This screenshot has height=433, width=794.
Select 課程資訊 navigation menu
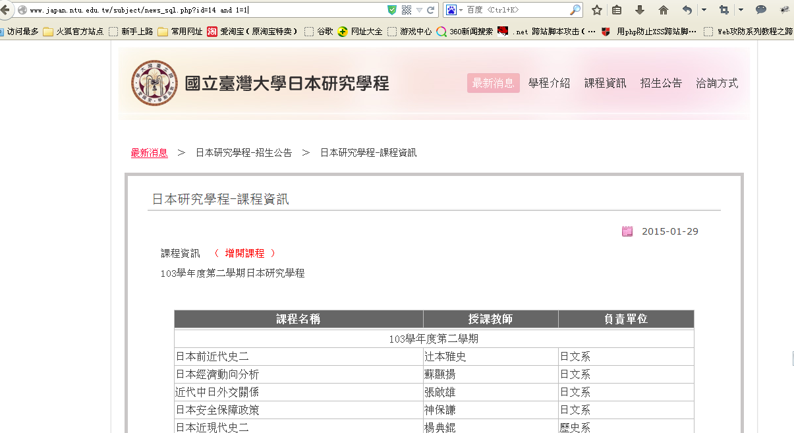click(x=605, y=83)
